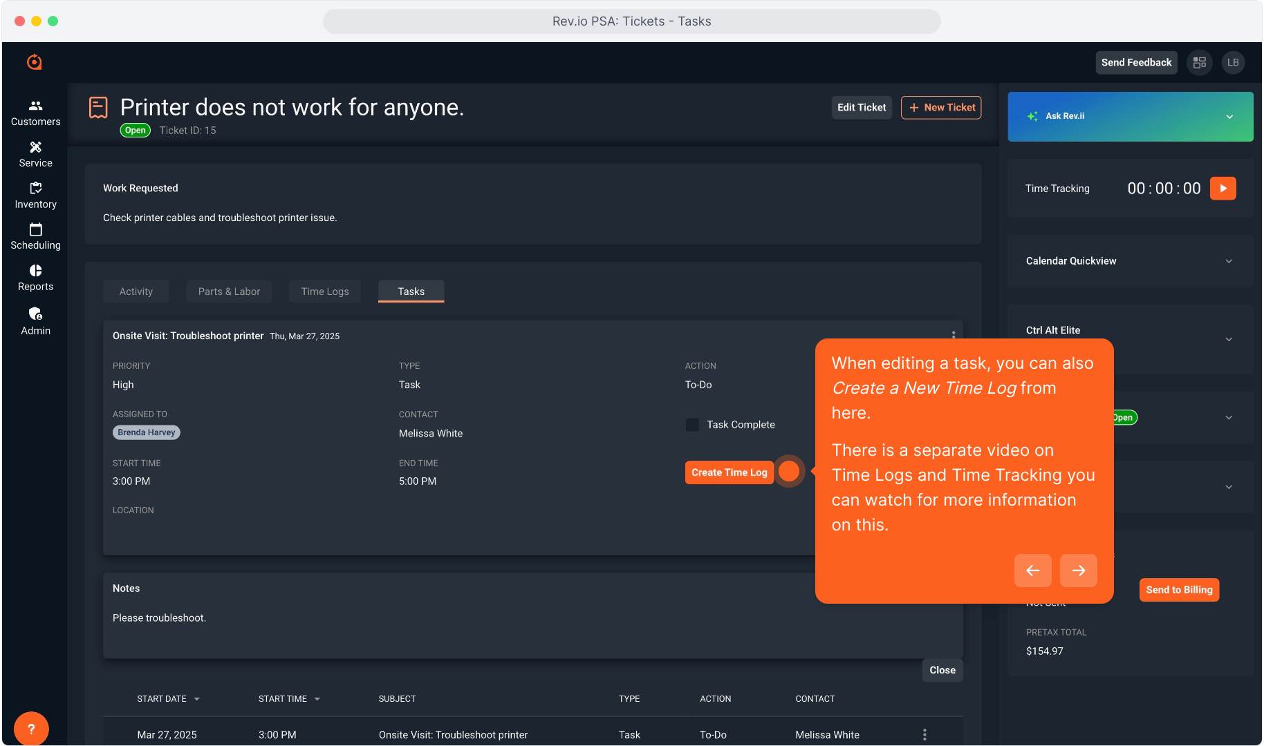The image size is (1264, 746).
Task: Open the Service tools icon
Action: [x=35, y=154]
